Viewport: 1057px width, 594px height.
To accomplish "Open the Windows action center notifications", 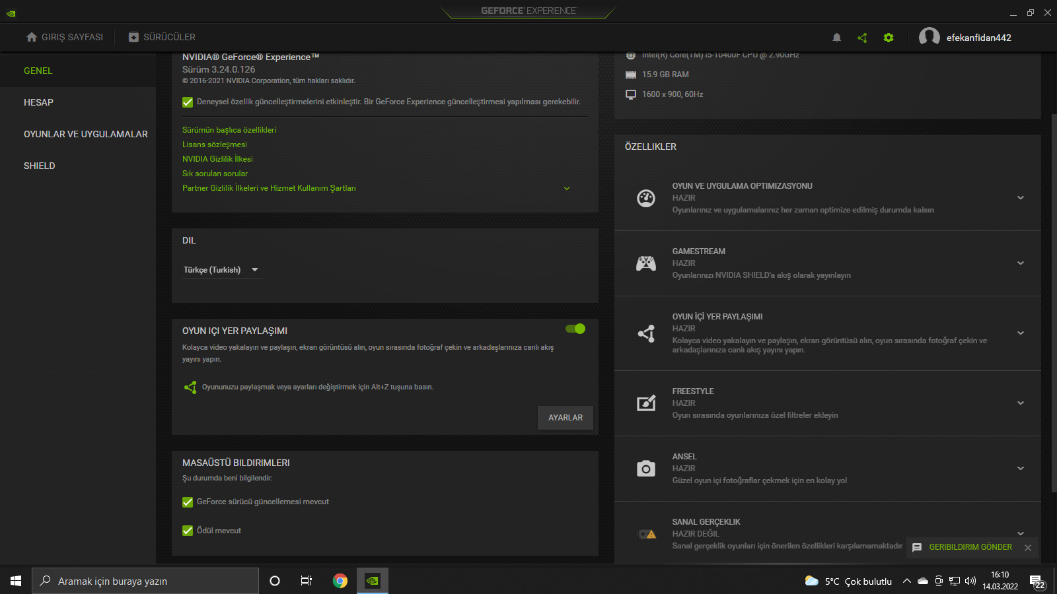I will (x=1037, y=581).
